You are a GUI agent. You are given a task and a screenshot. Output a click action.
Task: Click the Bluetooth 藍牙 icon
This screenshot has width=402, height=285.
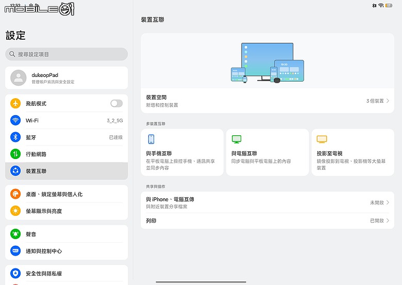click(x=15, y=137)
